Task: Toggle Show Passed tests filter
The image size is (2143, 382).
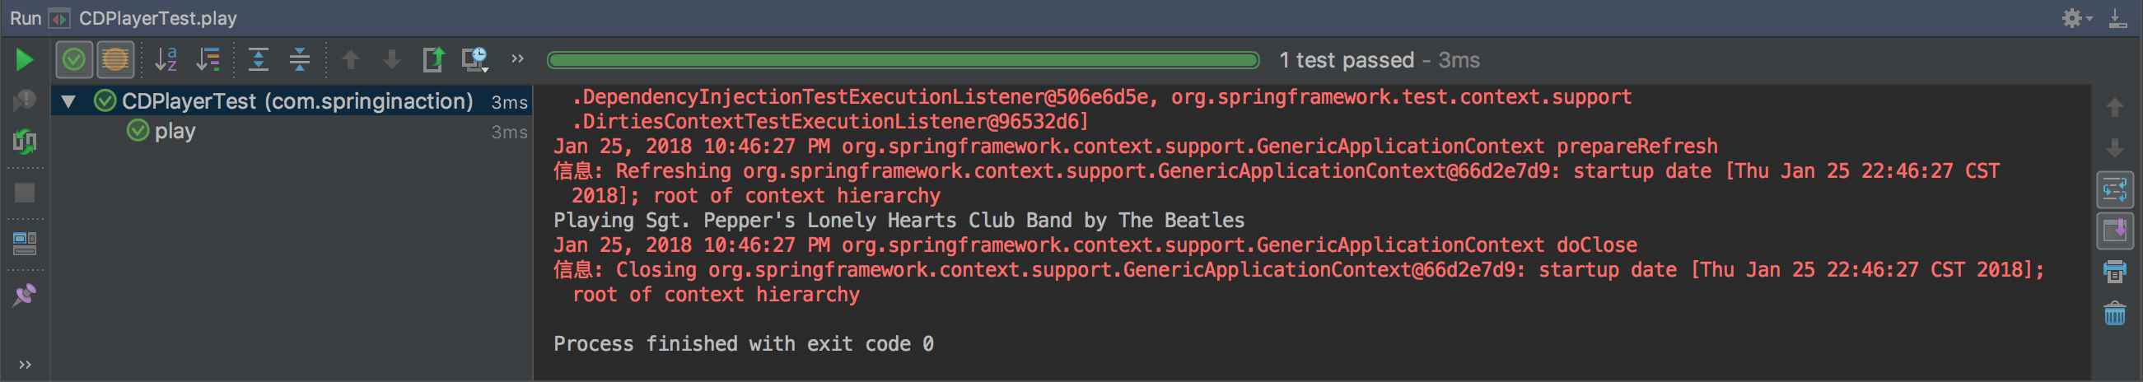Action: coord(74,60)
